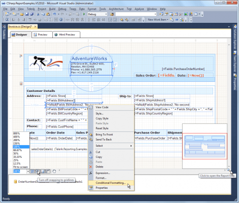Expand the zoom percentage combo box arrow
The height and width of the screenshot is (203, 239).
pyautogui.click(x=28, y=172)
